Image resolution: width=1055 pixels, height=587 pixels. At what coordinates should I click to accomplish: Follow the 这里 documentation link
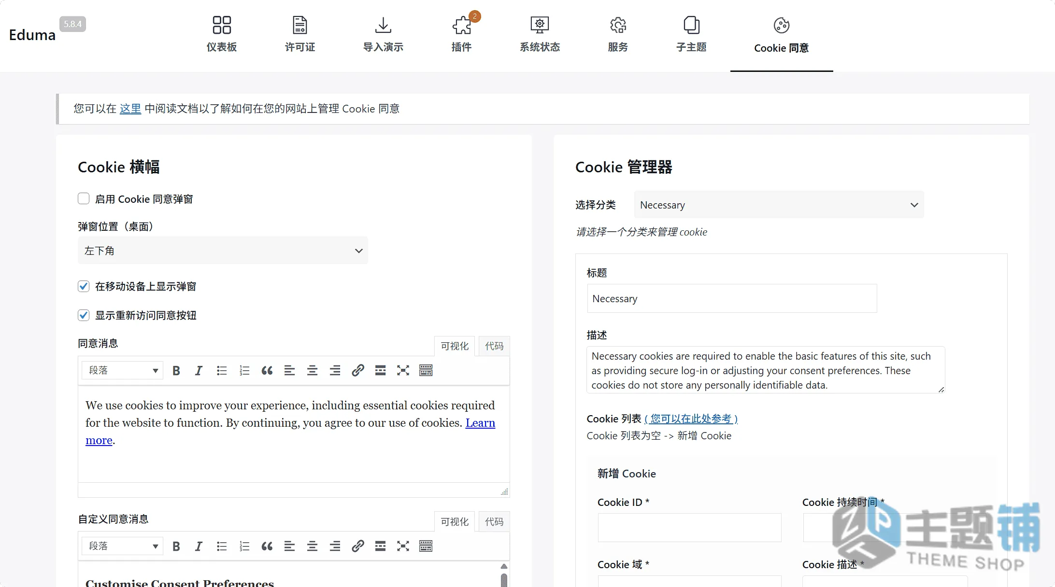(130, 109)
